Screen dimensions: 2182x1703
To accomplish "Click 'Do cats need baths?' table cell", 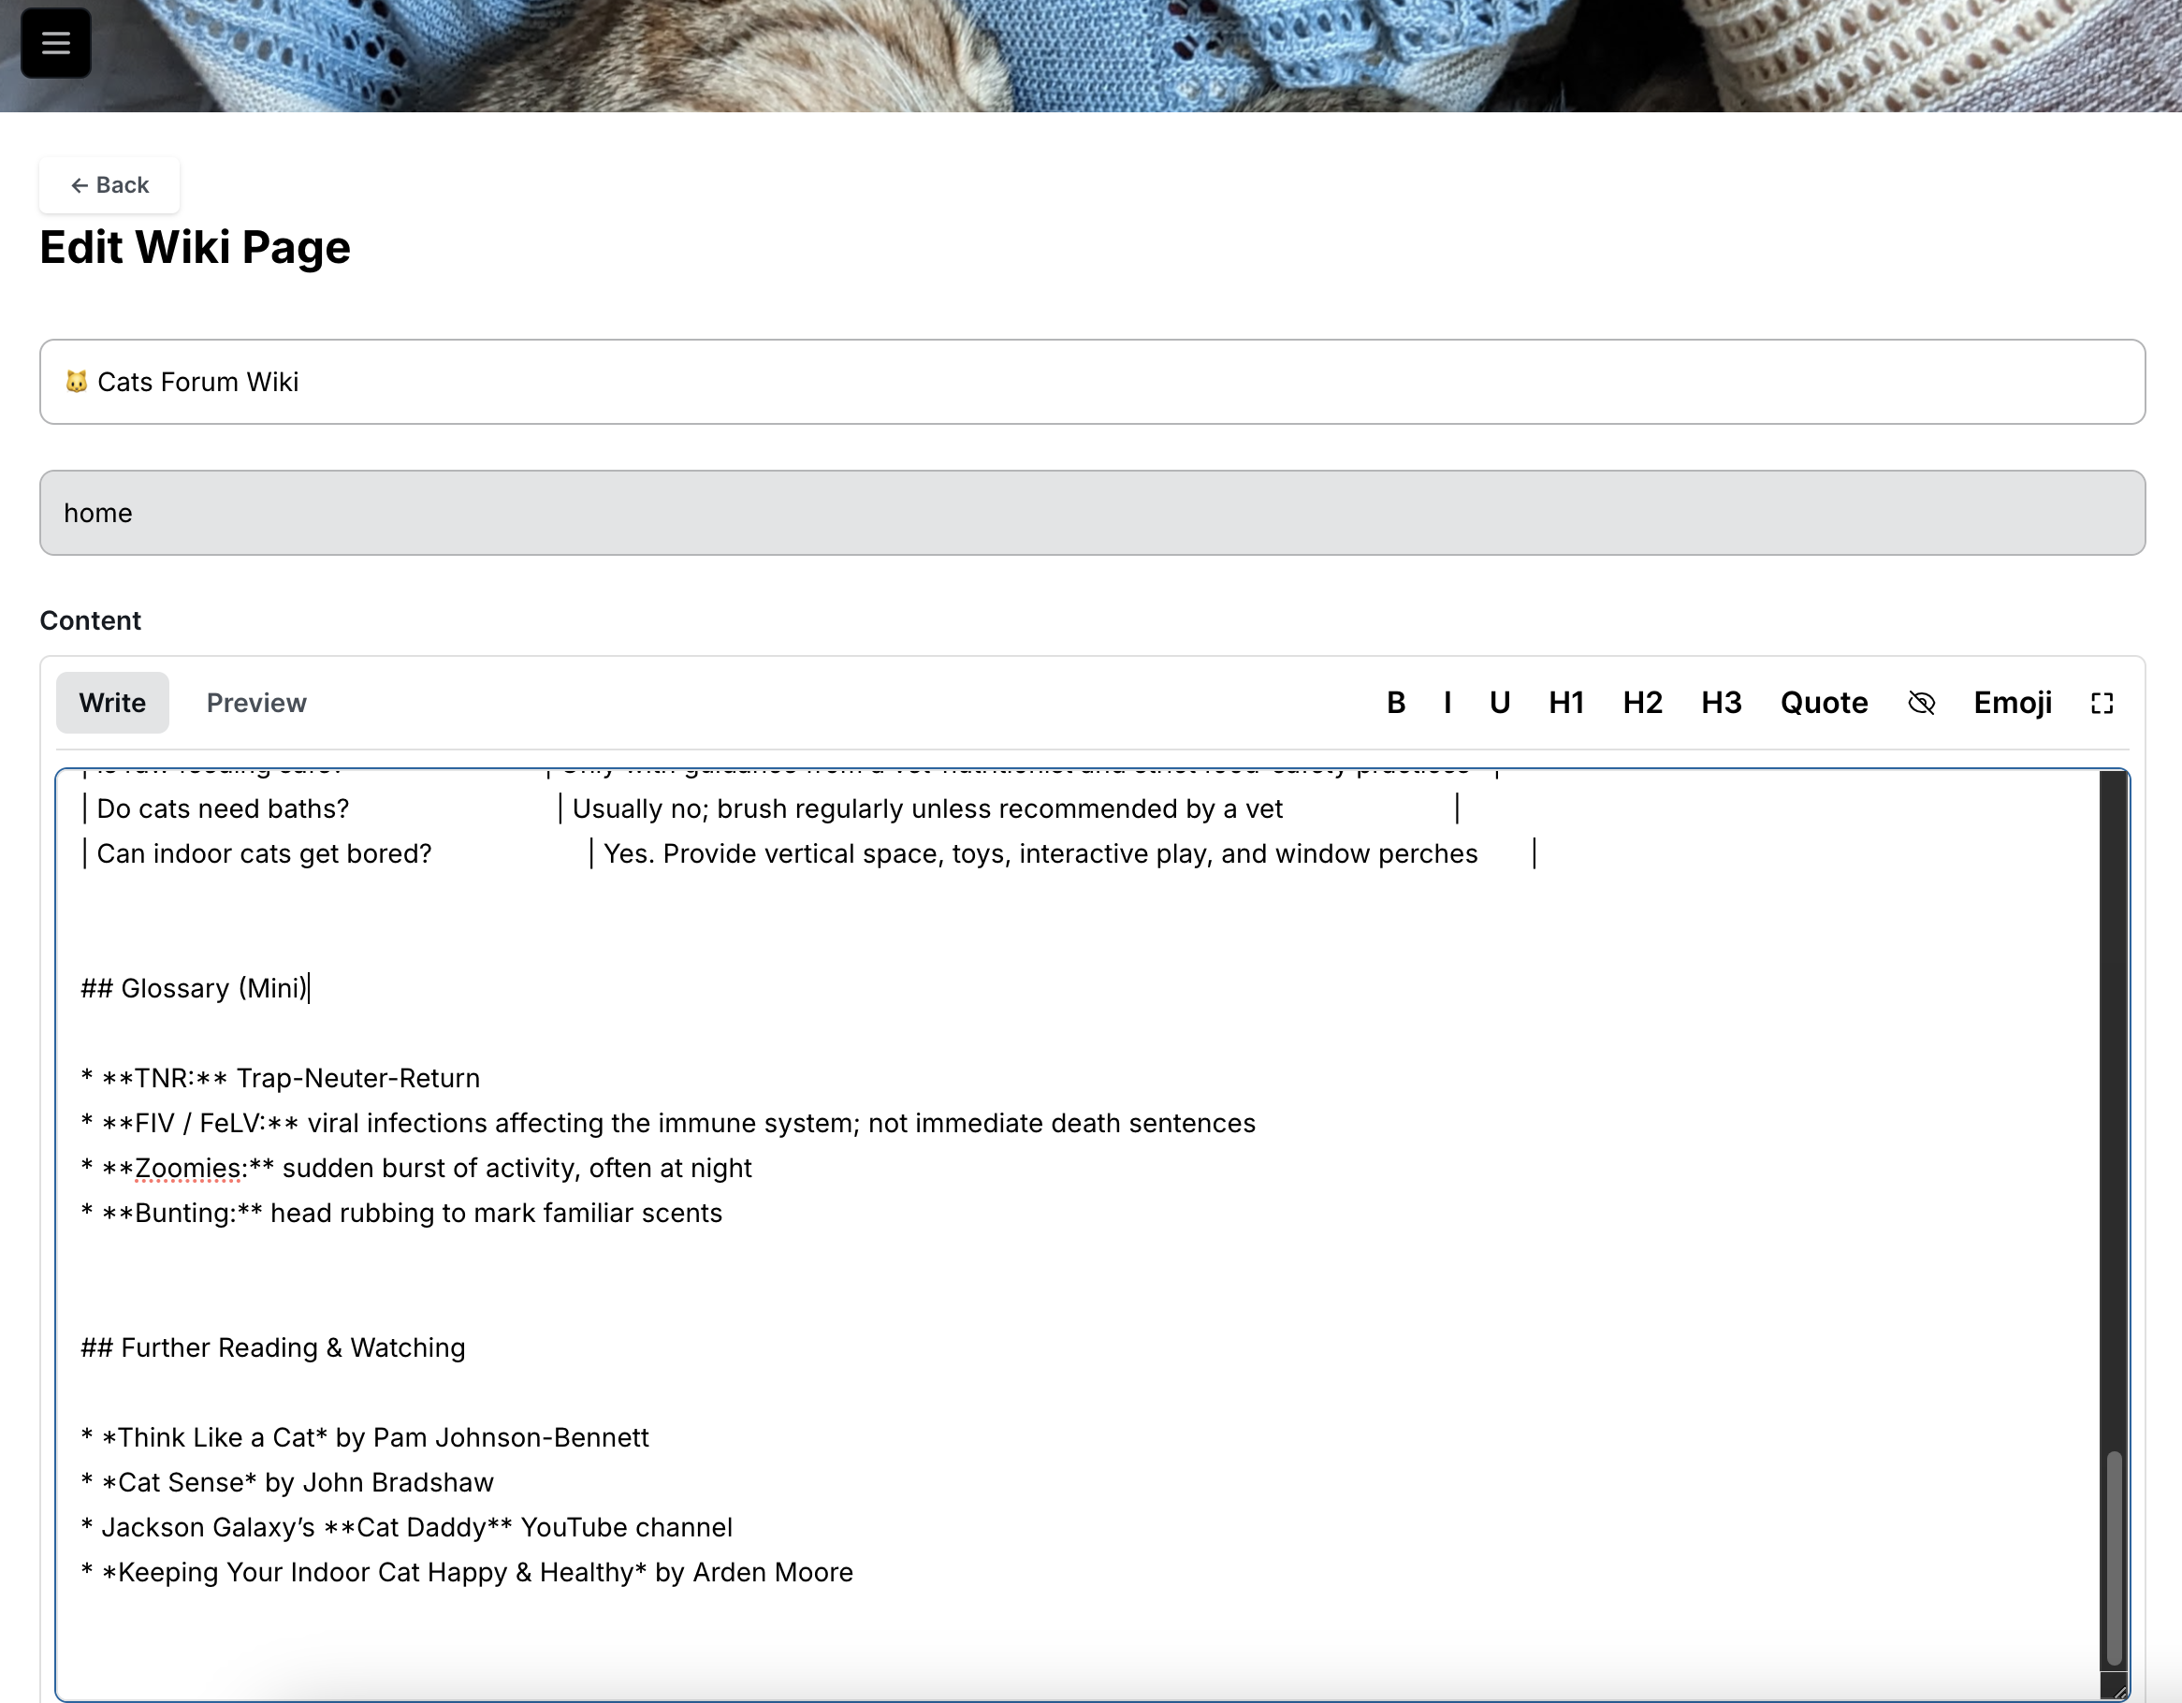I will [x=223, y=808].
